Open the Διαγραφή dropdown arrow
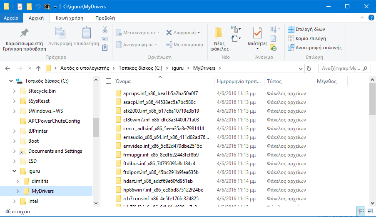 coord(199,33)
